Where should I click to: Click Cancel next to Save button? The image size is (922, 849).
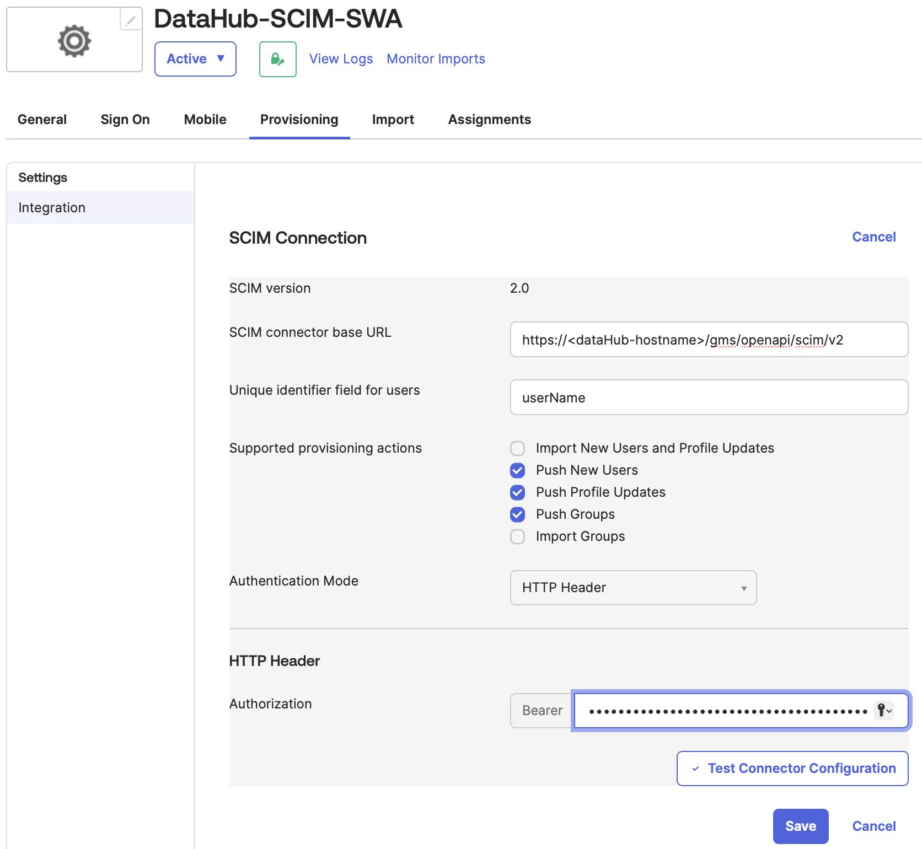[x=874, y=826]
